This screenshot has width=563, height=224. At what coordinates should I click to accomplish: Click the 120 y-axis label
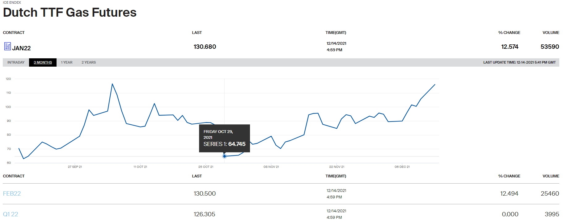point(8,79)
